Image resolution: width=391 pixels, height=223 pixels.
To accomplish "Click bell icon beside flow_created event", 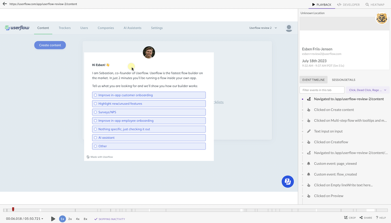I will (309, 174).
